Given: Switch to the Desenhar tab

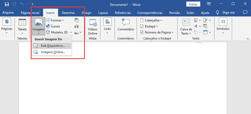Looking at the screenshot, I should 68,13.
